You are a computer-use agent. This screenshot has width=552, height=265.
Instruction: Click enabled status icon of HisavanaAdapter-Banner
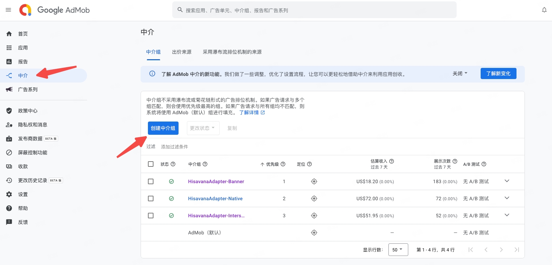(x=171, y=181)
